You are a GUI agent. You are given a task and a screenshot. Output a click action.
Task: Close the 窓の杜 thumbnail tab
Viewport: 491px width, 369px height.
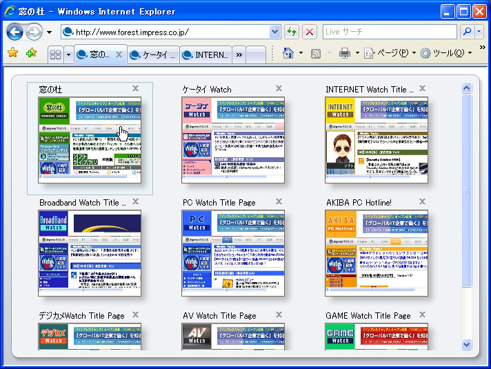[x=135, y=88]
